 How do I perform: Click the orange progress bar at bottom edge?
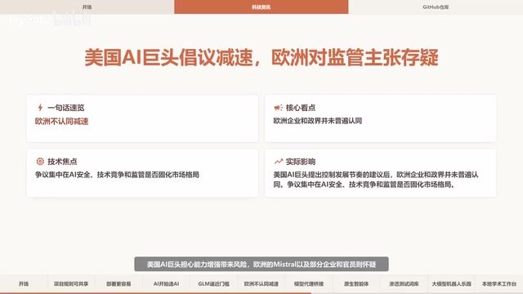[x=155, y=293]
